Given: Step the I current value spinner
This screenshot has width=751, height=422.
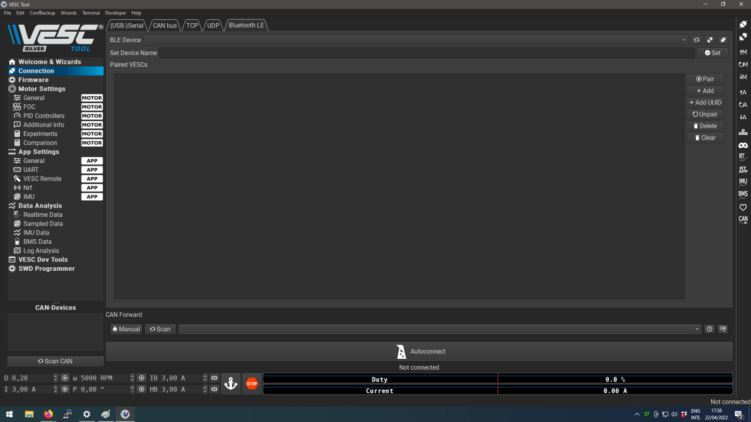Looking at the screenshot, I should [x=56, y=389].
